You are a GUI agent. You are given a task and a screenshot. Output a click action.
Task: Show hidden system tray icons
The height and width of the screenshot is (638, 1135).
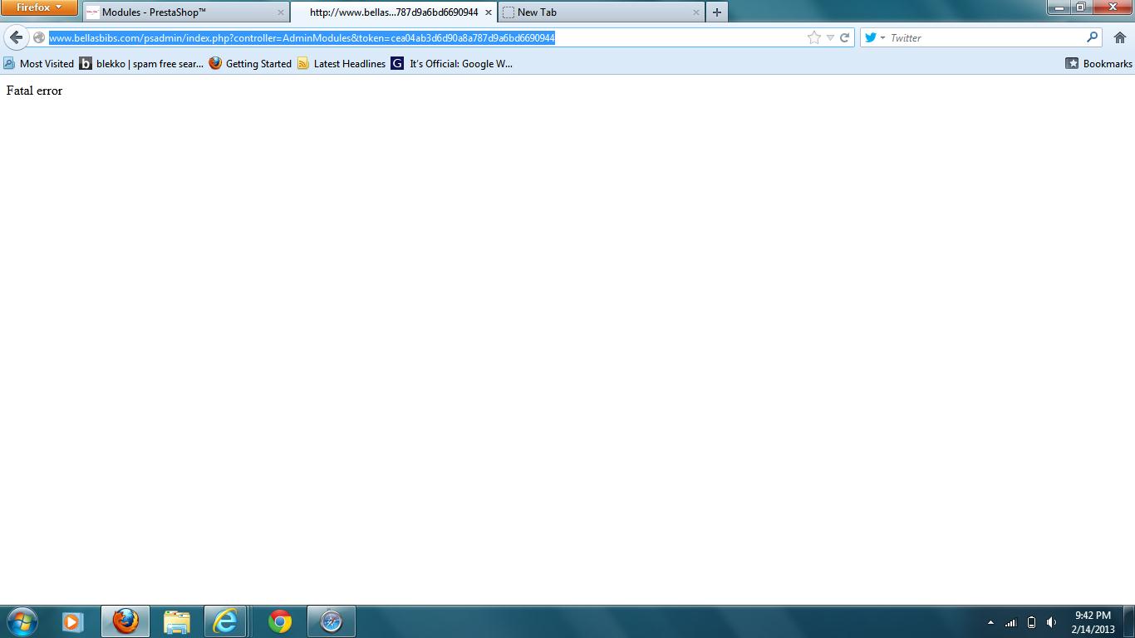click(x=990, y=622)
